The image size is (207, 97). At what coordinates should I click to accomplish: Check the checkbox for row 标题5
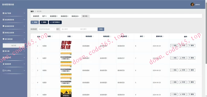tap(32, 83)
